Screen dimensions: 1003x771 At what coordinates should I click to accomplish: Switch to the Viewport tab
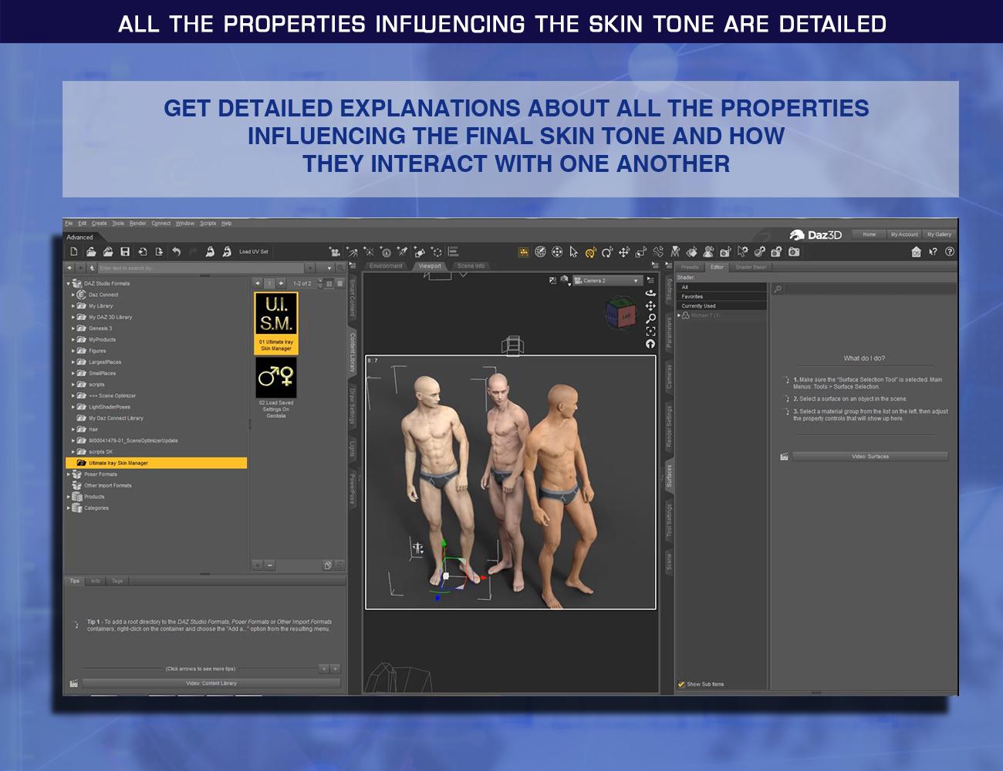[x=430, y=266]
